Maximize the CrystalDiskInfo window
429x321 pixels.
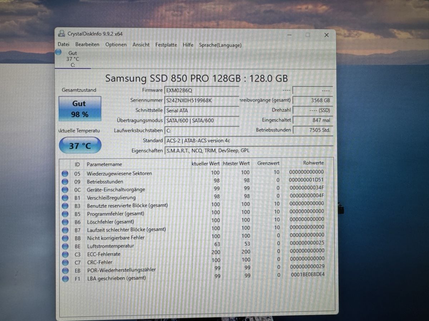[308, 35]
